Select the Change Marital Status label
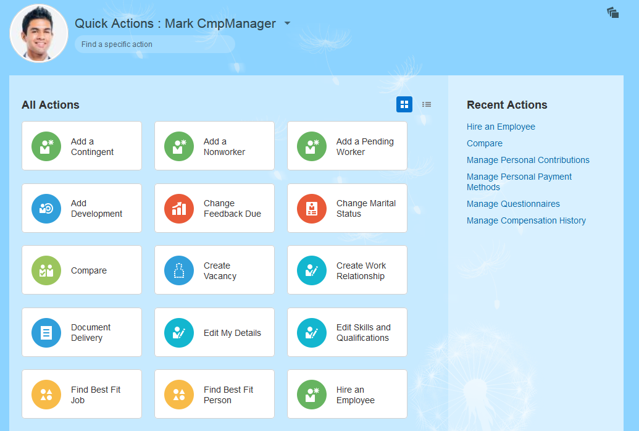Screen dimensions: 639x431 point(366,208)
